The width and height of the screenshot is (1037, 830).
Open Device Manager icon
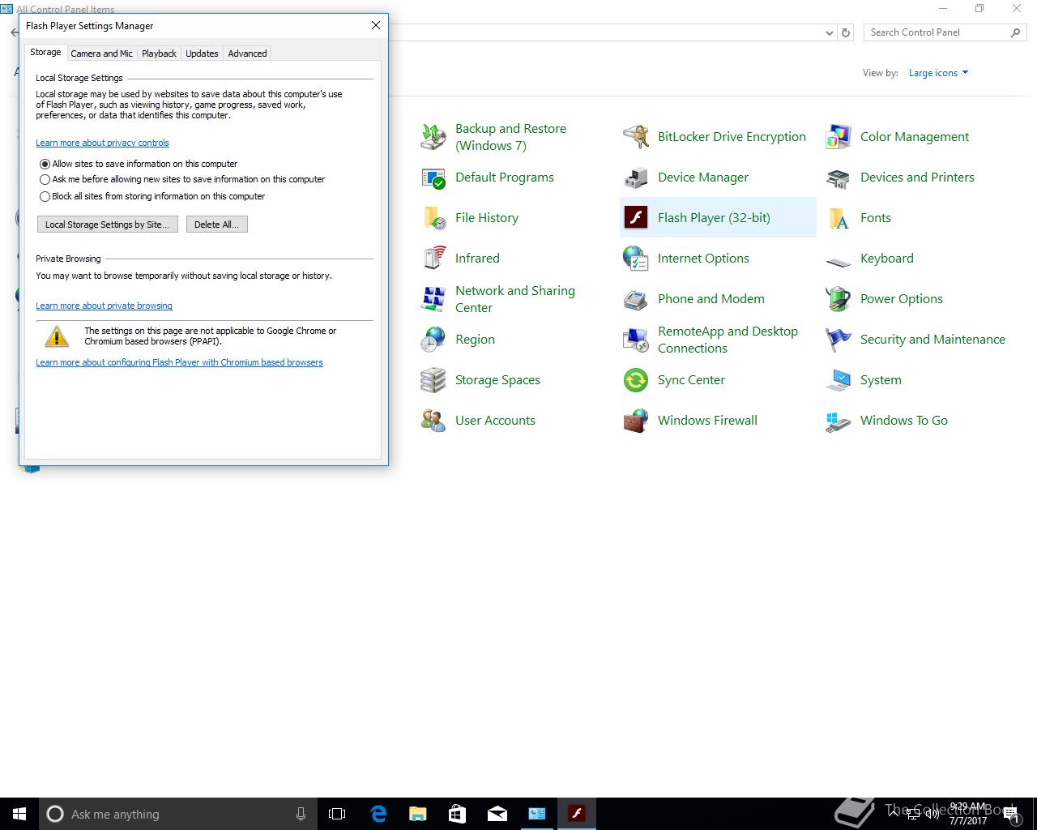tap(636, 178)
